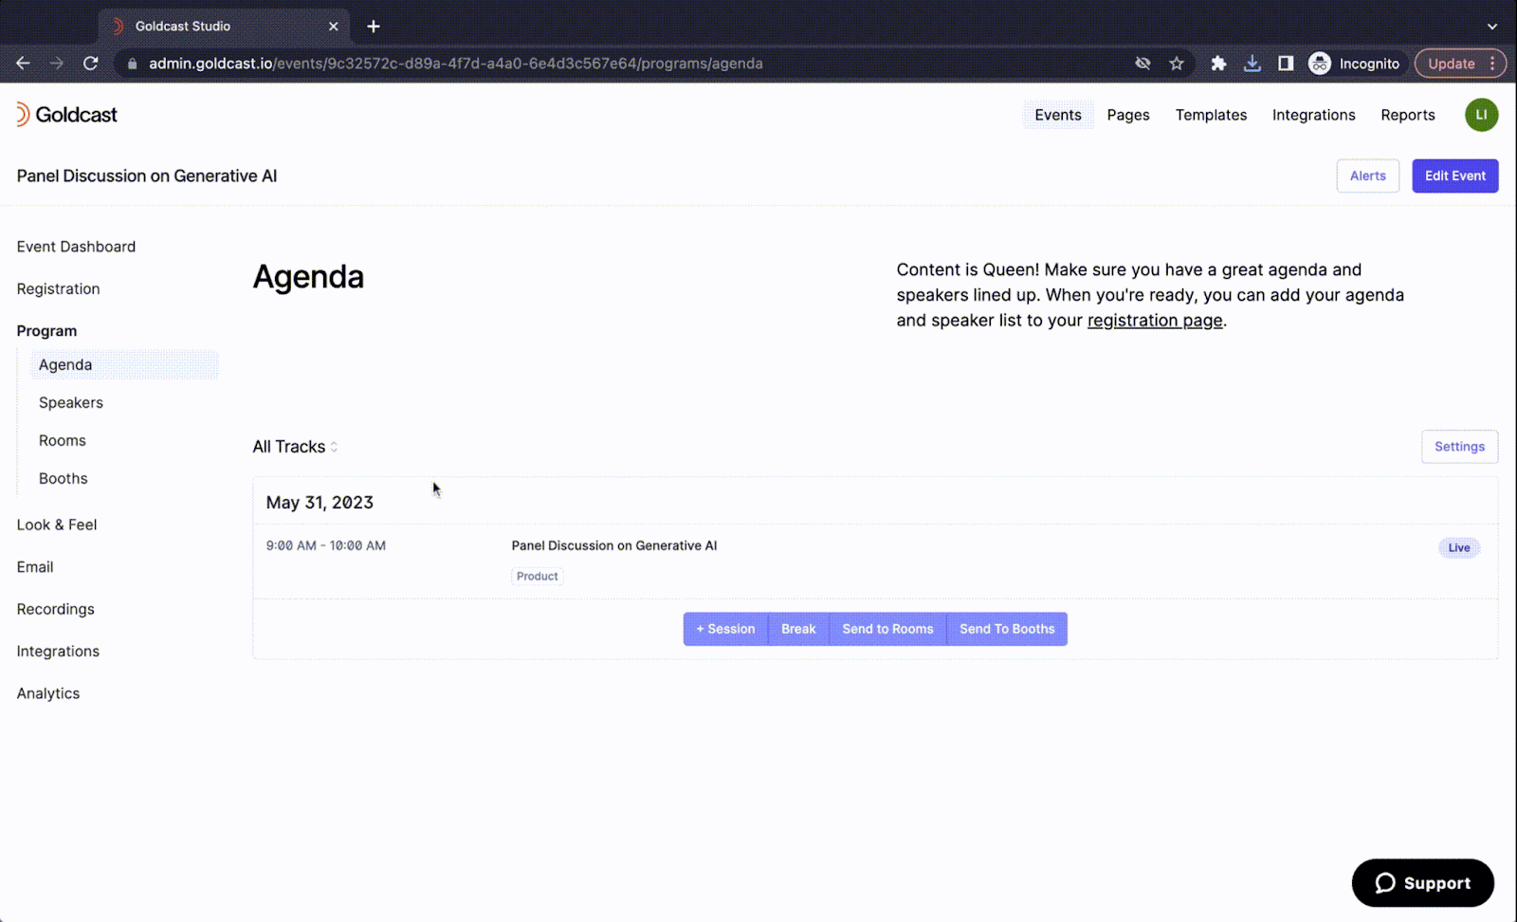1517x922 pixels.
Task: Click the Break button
Action: click(x=798, y=629)
